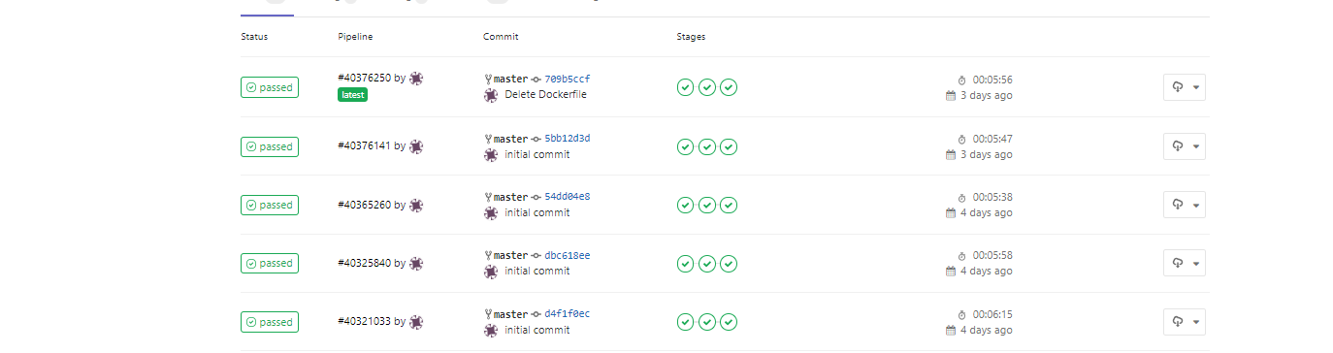Open pipeline #40321033 link

(365, 322)
